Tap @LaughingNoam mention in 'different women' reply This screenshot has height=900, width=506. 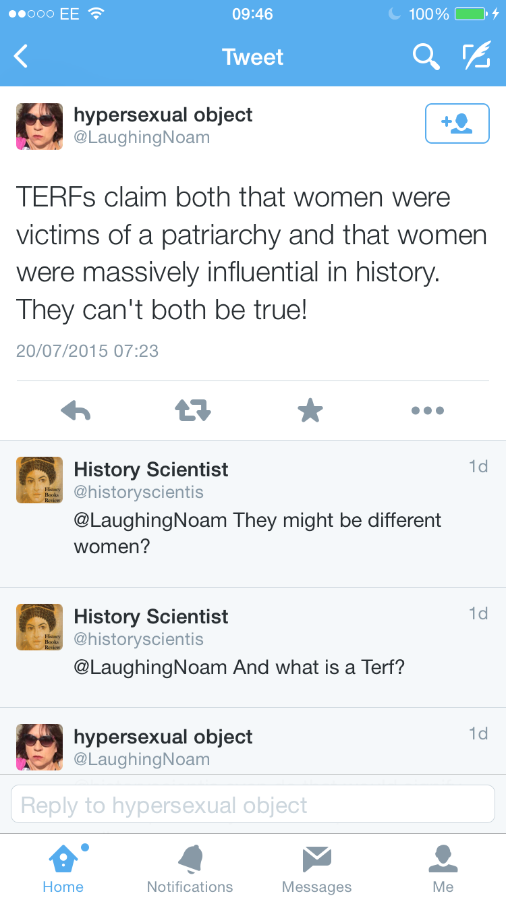pyautogui.click(x=150, y=521)
